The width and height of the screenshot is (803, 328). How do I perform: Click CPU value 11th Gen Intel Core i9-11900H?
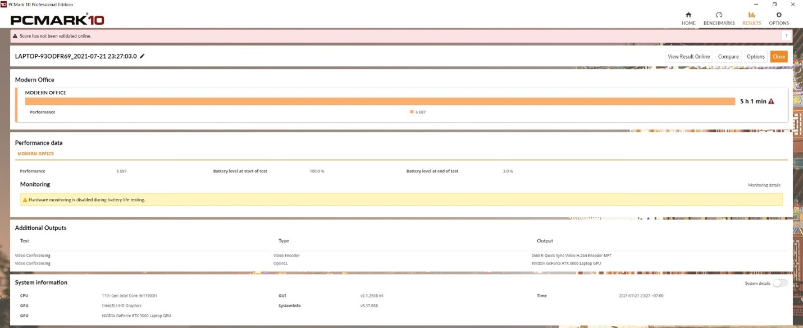click(130, 295)
